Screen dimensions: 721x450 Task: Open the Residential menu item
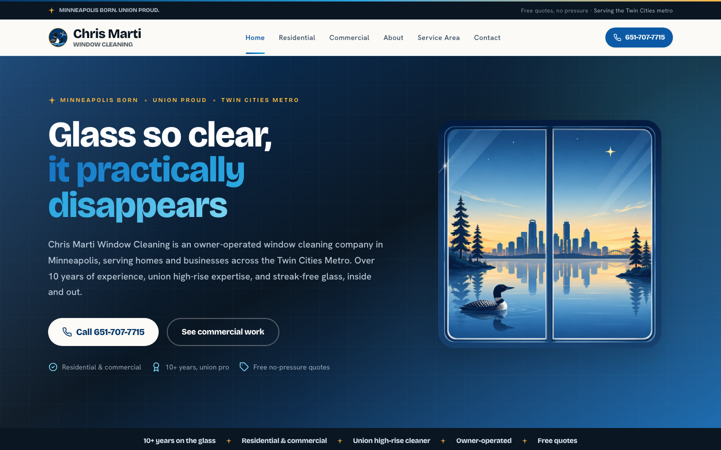297,37
